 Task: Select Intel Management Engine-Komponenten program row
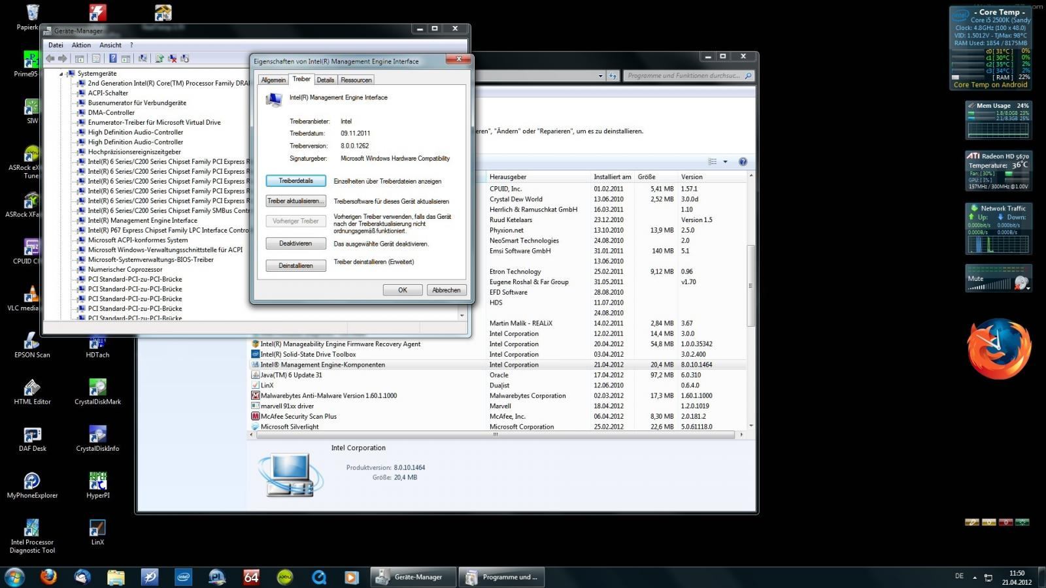(497, 365)
